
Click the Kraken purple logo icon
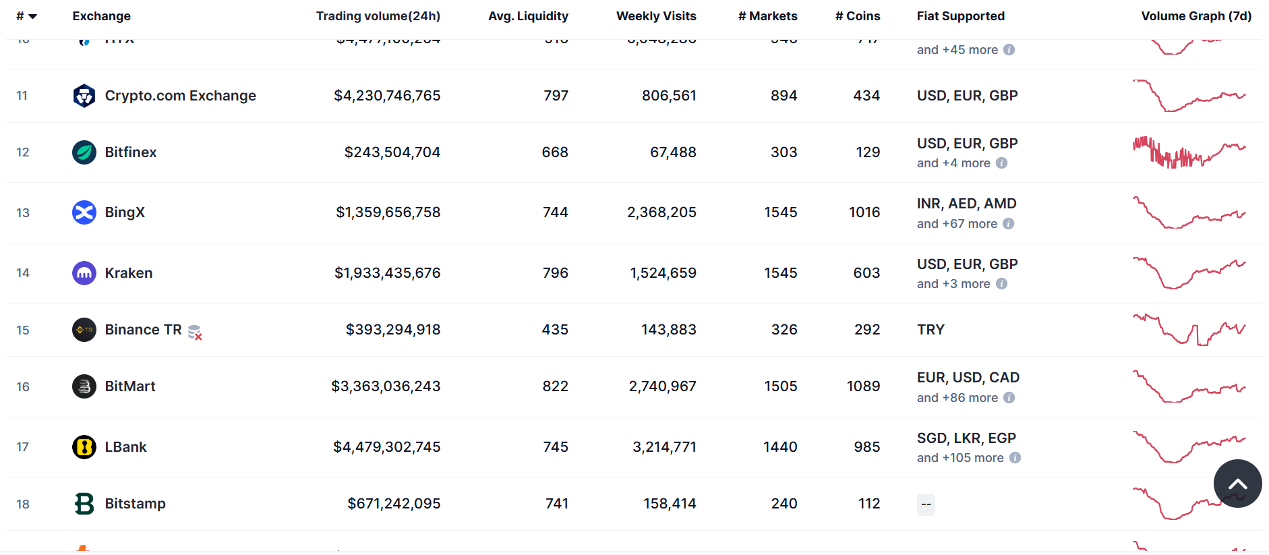pos(84,273)
